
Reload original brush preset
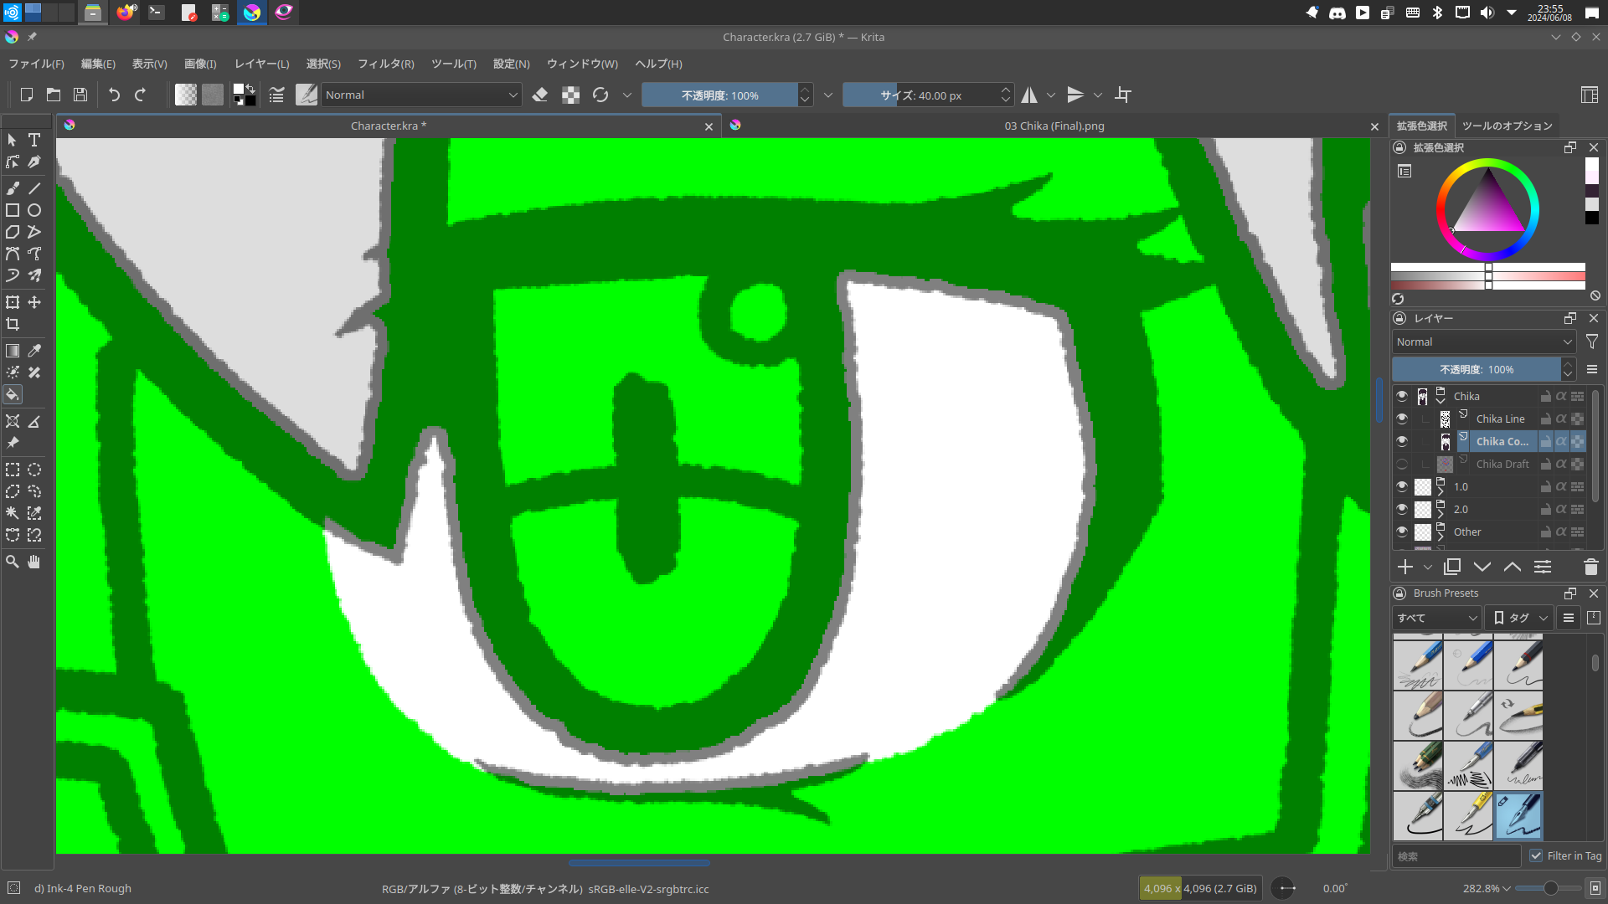[x=600, y=95]
